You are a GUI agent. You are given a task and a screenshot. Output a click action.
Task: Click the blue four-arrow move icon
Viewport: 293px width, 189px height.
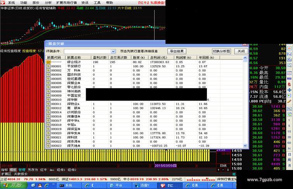point(289,90)
